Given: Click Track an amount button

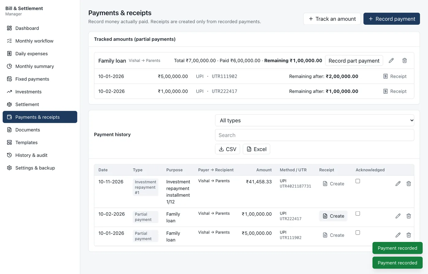Looking at the screenshot, I should click(x=332, y=19).
